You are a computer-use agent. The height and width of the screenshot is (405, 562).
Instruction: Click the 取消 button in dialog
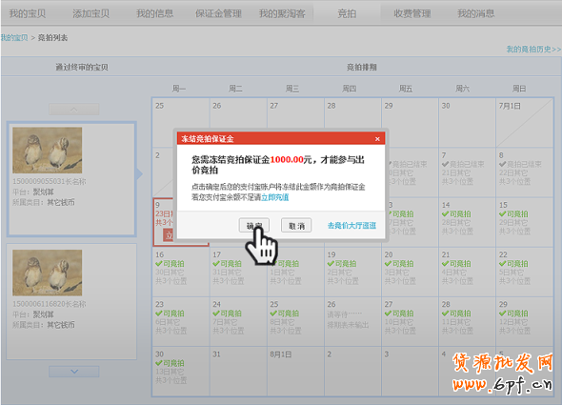tap(296, 225)
